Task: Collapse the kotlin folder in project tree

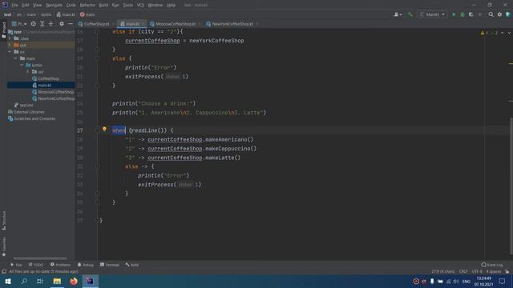Action: 22,66
